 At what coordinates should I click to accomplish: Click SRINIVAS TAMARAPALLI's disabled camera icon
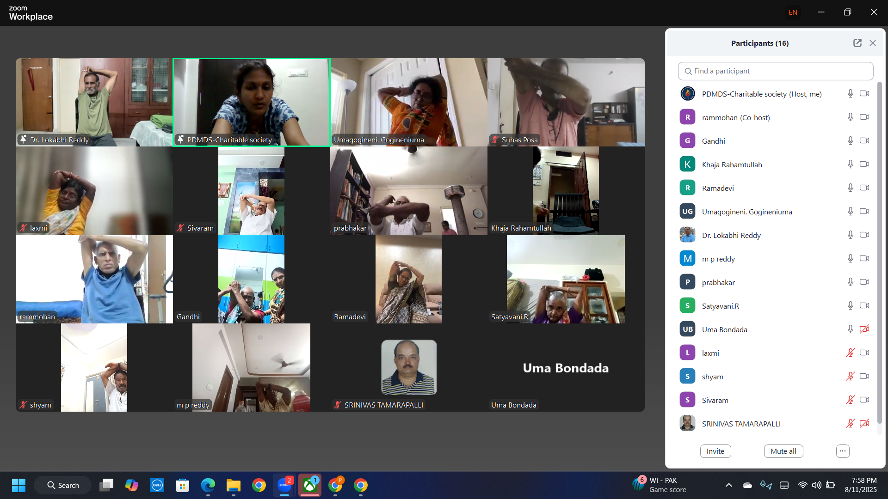864,424
